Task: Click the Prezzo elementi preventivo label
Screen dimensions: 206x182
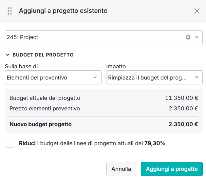Action: point(45,109)
